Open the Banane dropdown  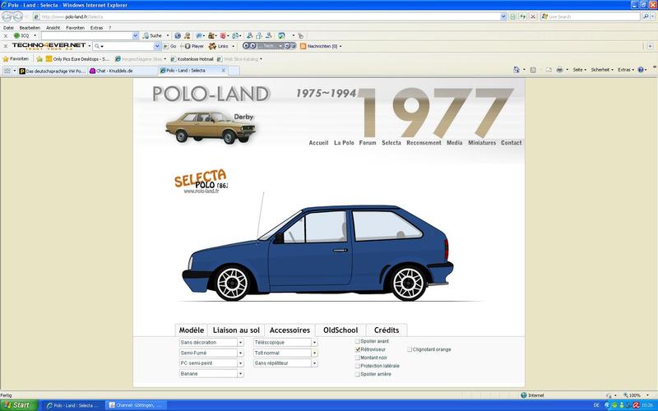[x=211, y=373]
